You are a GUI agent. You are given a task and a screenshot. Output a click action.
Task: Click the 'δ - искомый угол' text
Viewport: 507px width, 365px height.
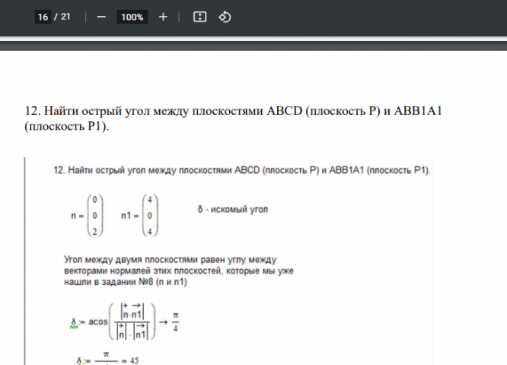tap(233, 210)
